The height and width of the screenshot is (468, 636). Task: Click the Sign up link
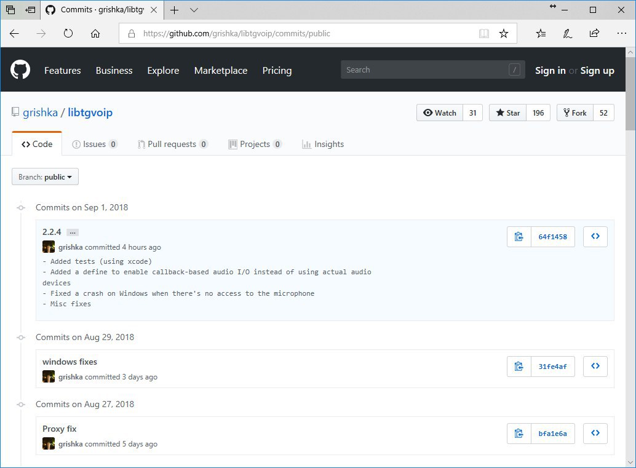coord(597,70)
